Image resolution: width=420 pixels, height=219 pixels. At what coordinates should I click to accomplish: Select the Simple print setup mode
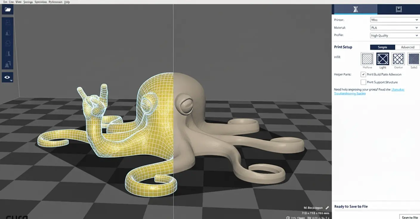pyautogui.click(x=382, y=47)
